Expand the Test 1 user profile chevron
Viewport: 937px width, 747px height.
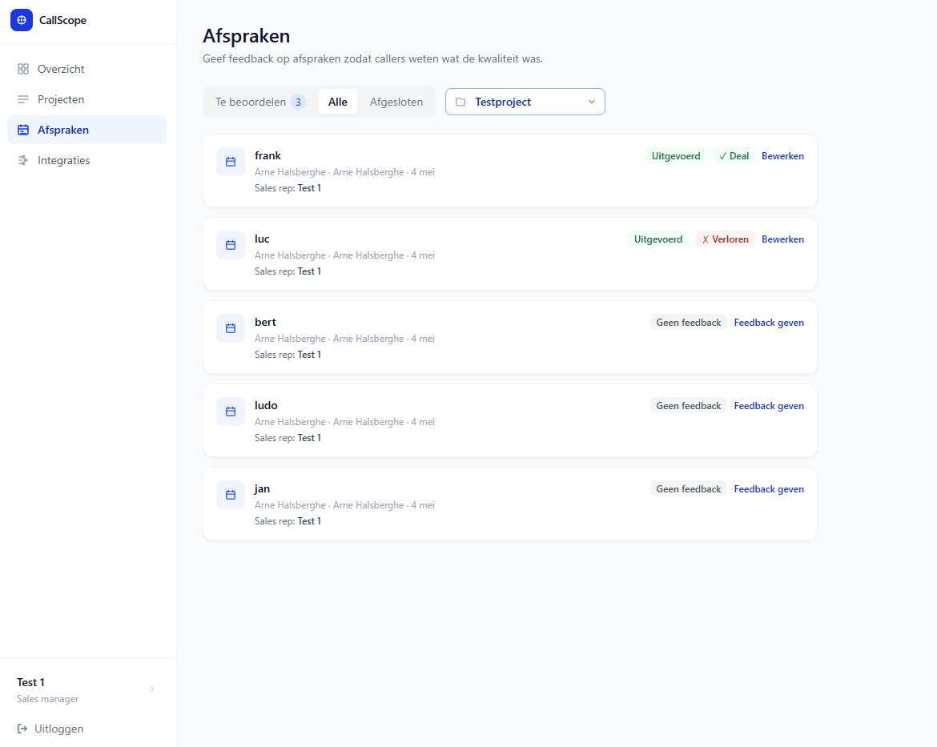152,689
